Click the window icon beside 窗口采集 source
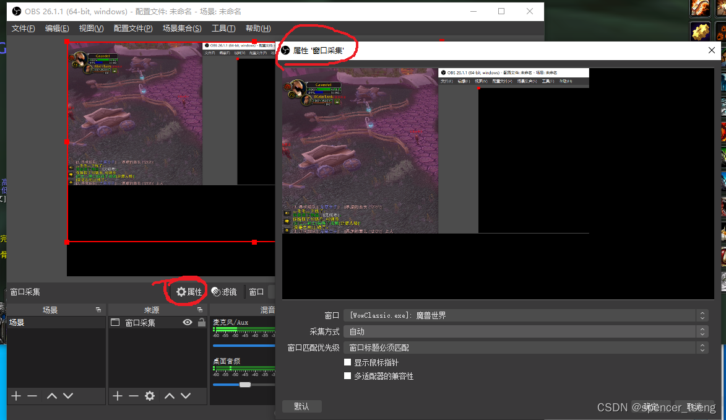726x420 pixels. pyautogui.click(x=115, y=322)
